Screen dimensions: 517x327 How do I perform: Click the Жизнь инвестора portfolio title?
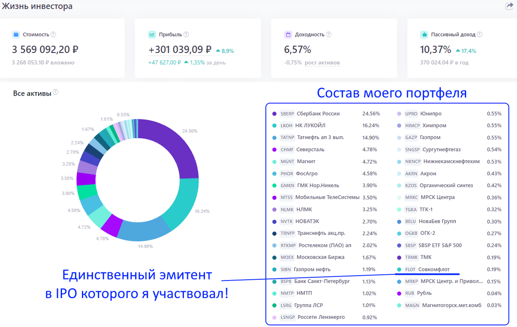coord(36,6)
